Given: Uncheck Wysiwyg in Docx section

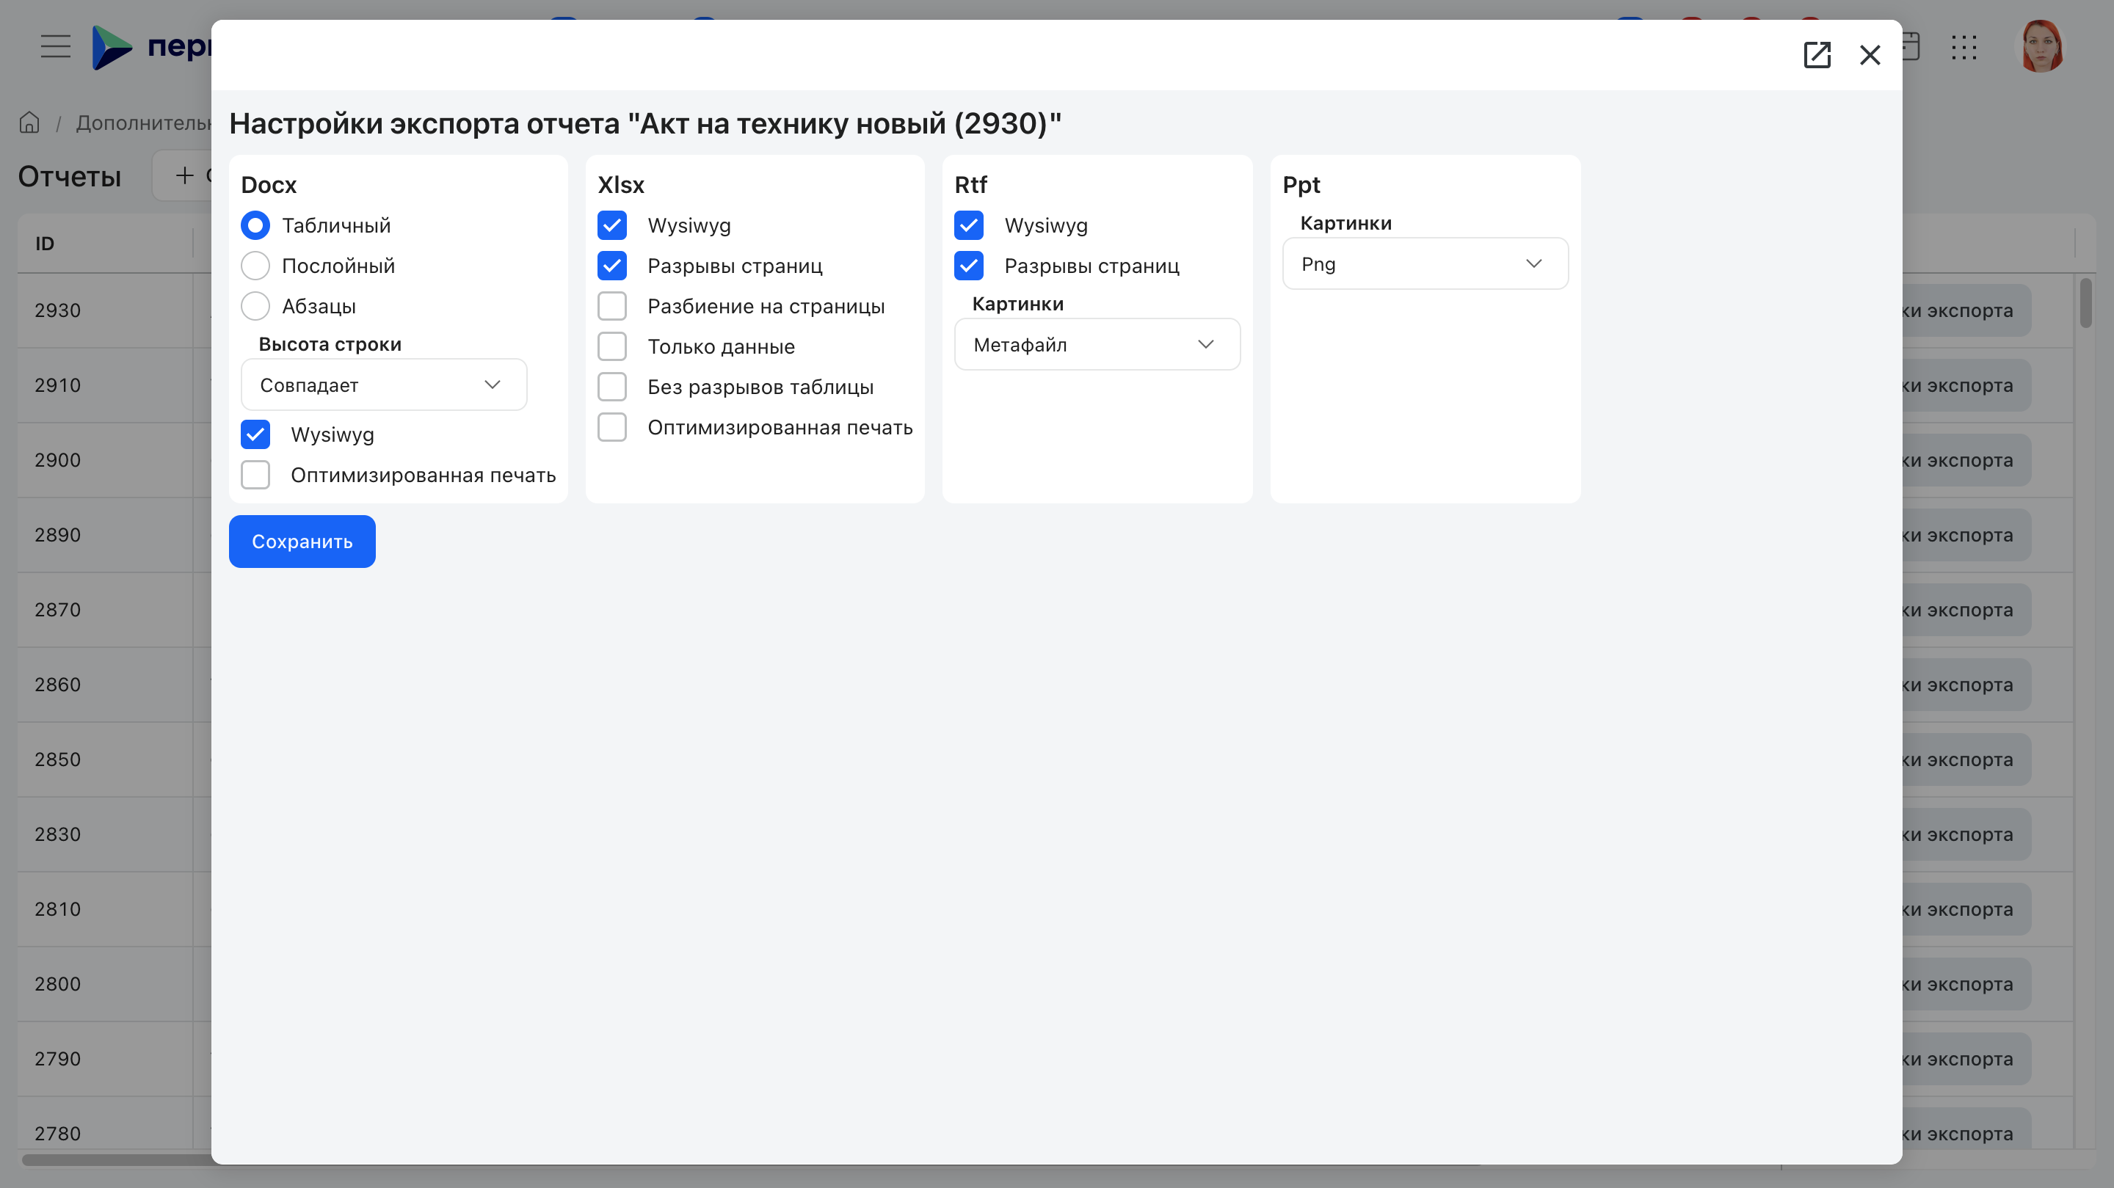Looking at the screenshot, I should 255,434.
